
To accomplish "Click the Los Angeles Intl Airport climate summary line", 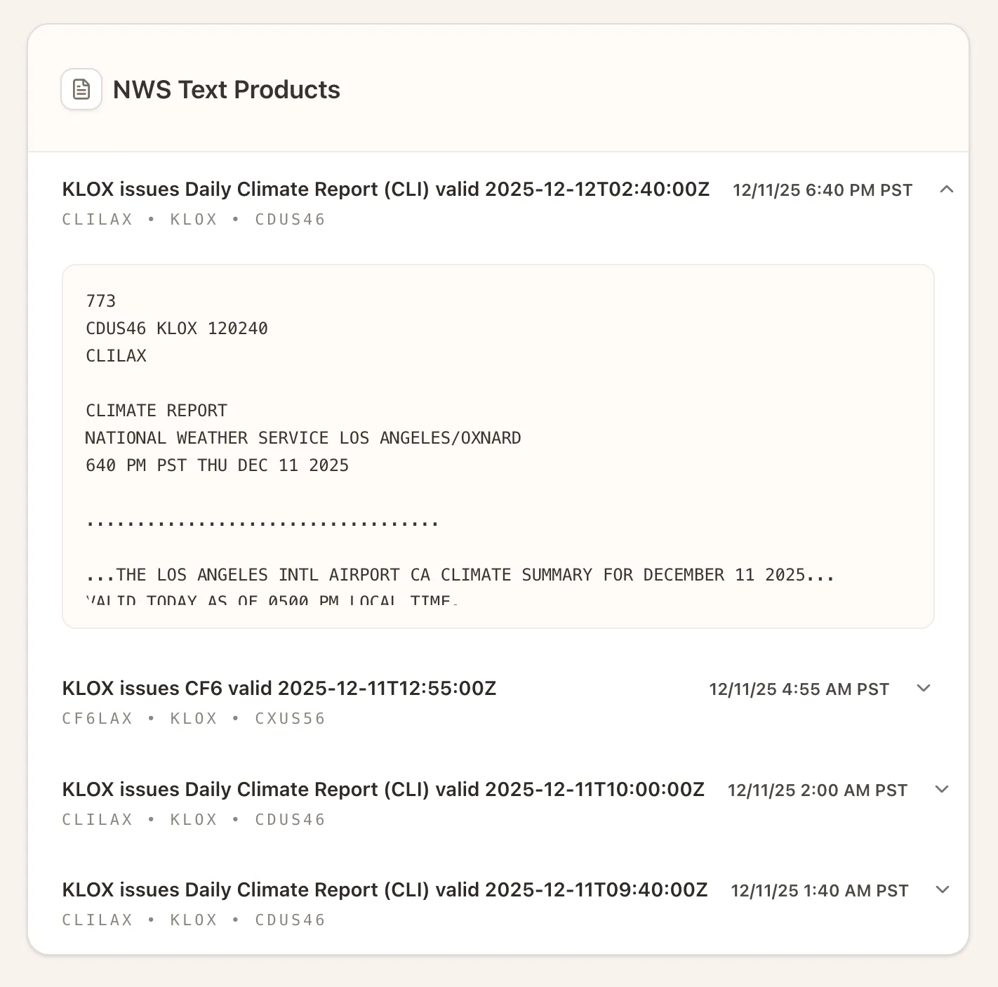I will click(x=460, y=575).
